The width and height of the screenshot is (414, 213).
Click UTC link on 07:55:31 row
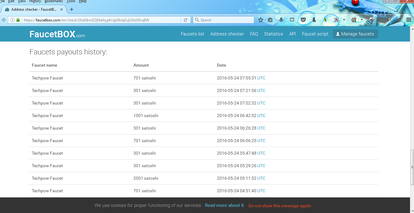[261, 78]
